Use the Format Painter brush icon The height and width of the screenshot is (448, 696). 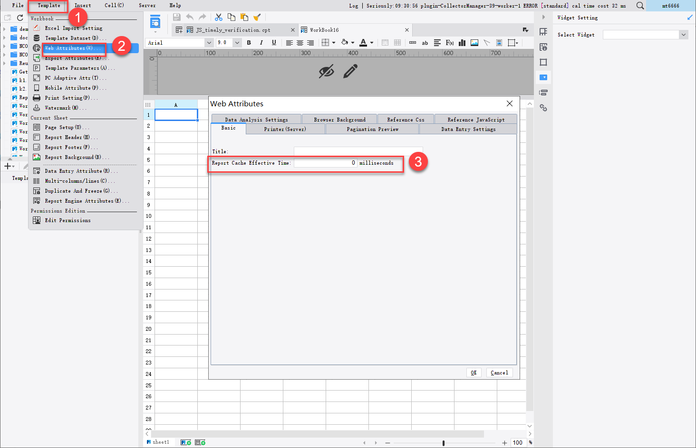[x=257, y=17]
